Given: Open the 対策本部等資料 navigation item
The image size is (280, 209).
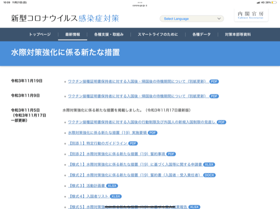Looking at the screenshot, I should tap(238, 34).
